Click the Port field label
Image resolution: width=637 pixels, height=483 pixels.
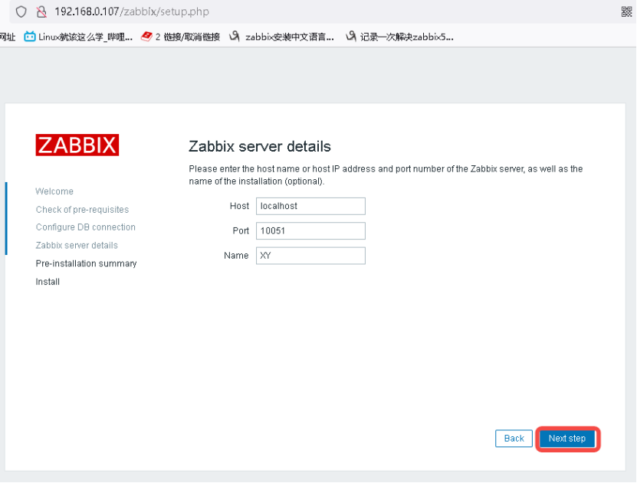coord(241,230)
